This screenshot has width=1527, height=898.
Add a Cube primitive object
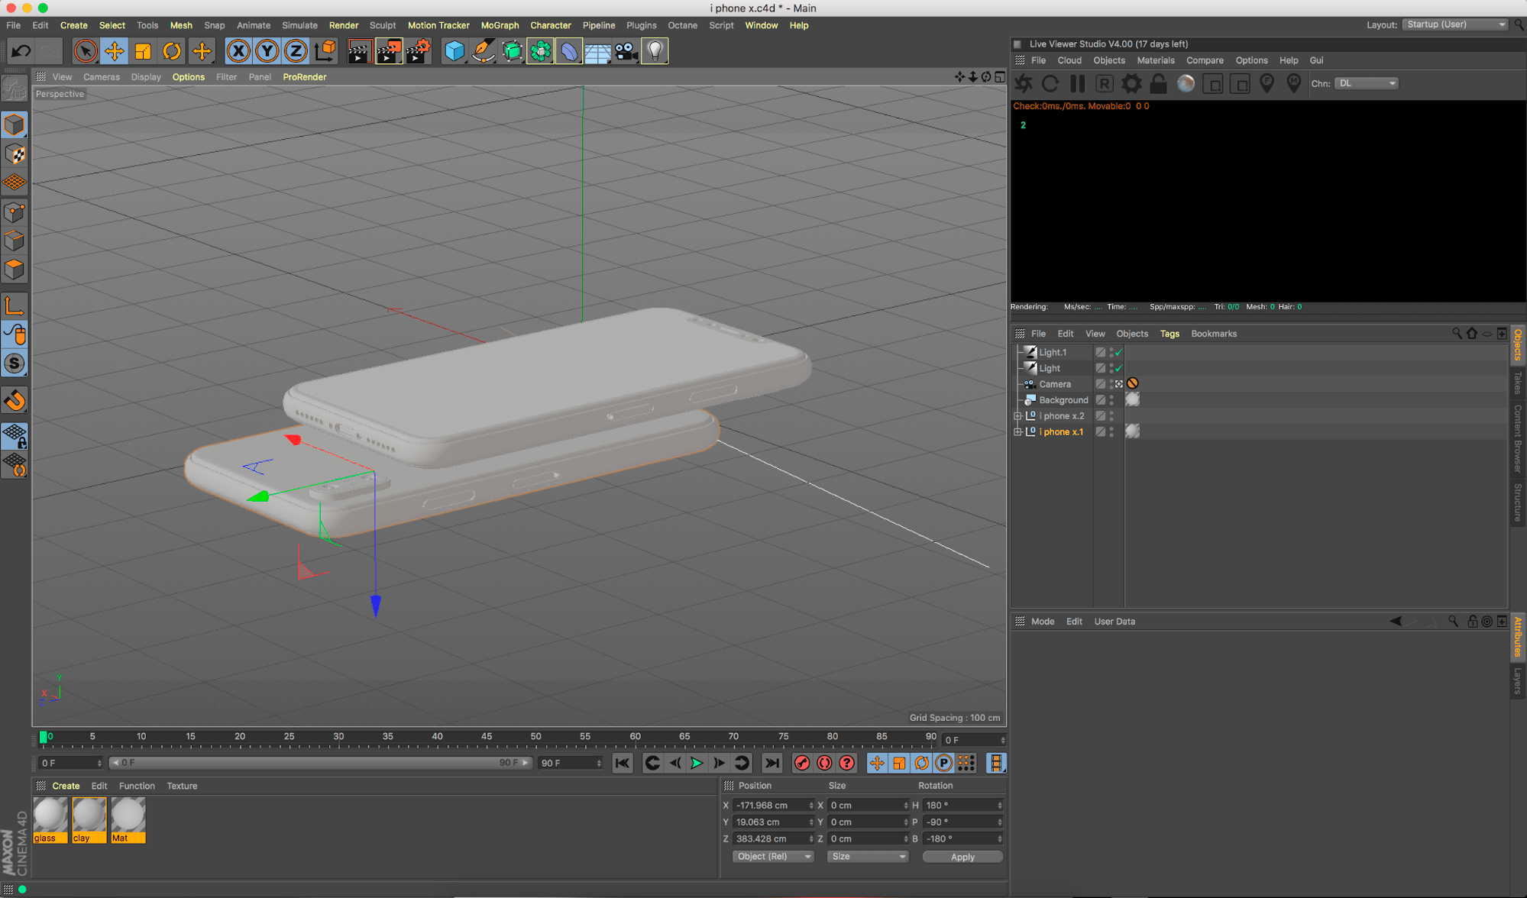[455, 51]
